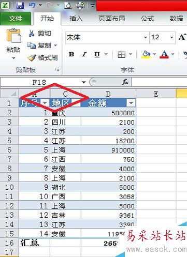The height and width of the screenshot is (257, 187).
Task: Activate 格式刷 format painter
Action: point(42,58)
